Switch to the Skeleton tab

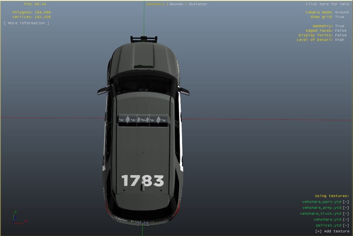tap(198, 4)
